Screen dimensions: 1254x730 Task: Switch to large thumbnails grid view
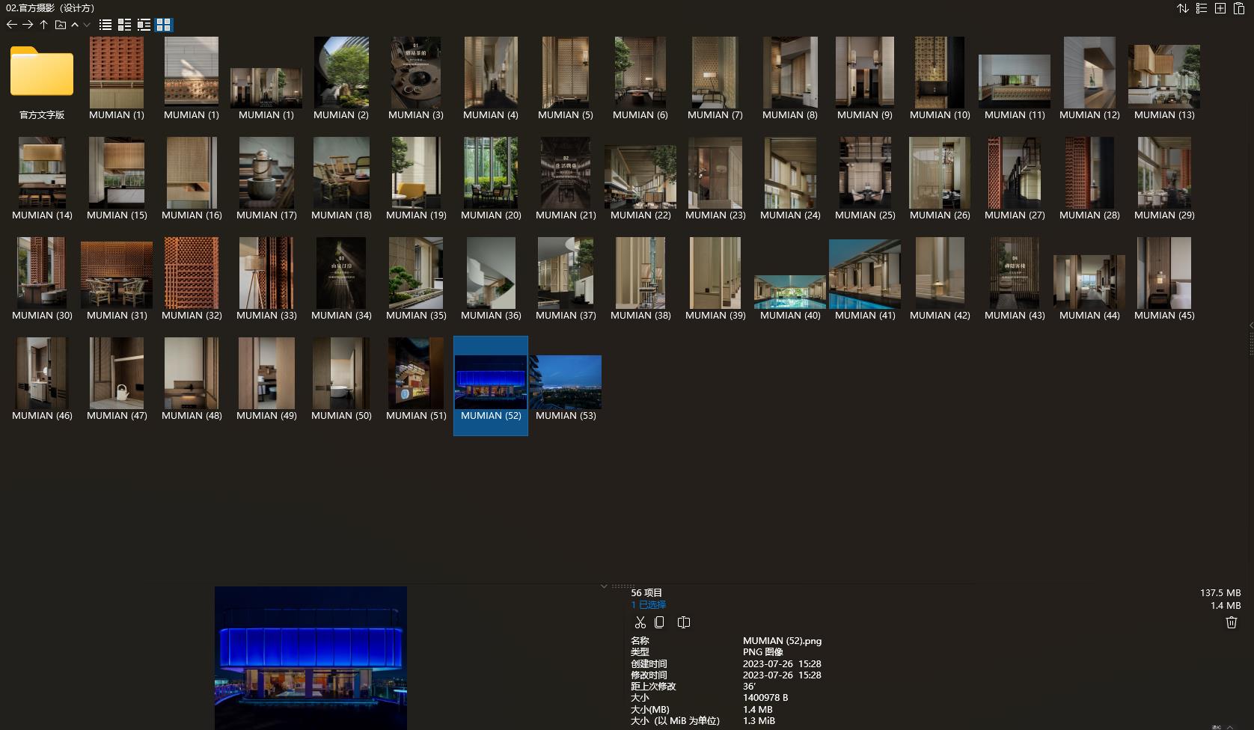tap(163, 25)
